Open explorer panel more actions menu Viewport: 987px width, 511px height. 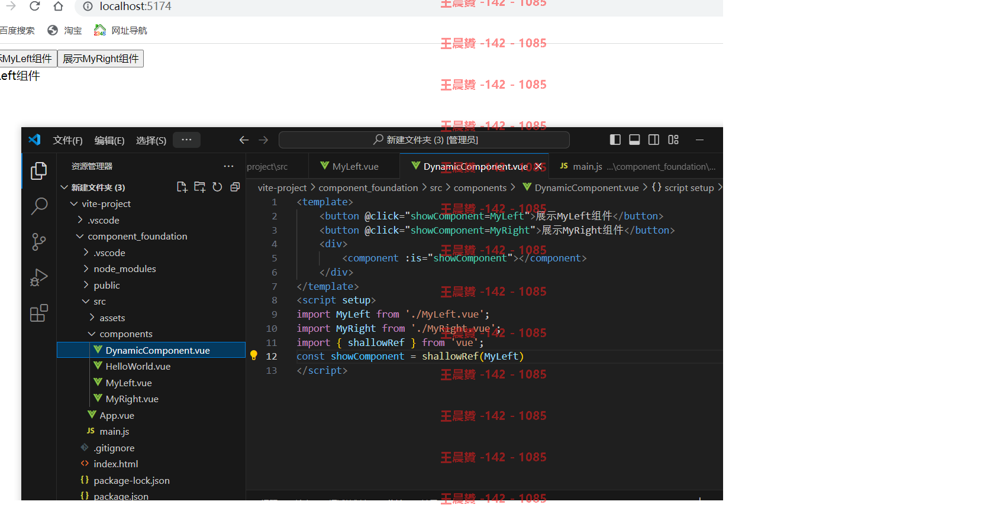click(x=228, y=166)
